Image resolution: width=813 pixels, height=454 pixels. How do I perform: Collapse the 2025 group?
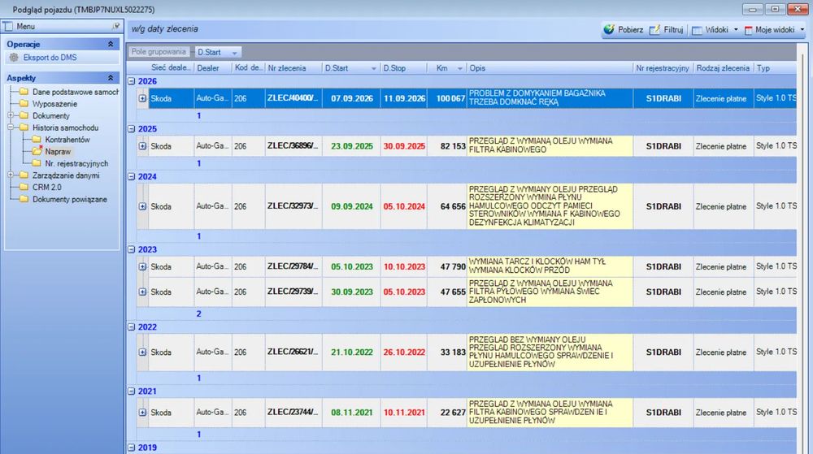click(x=132, y=129)
